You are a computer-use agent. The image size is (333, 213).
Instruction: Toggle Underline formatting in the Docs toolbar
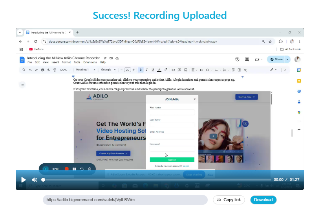coord(153,70)
